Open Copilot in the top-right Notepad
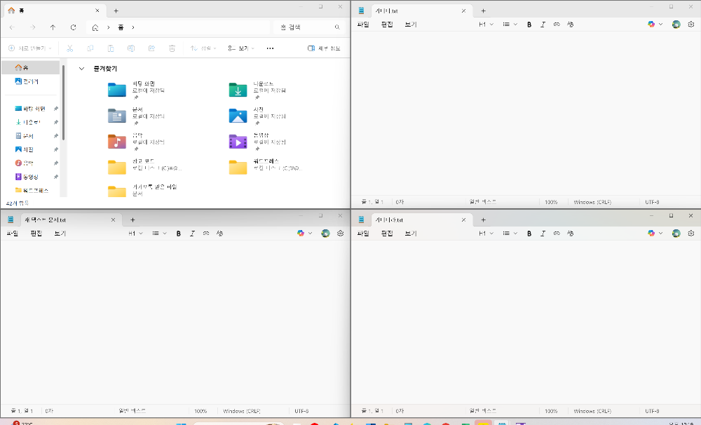The image size is (701, 425). (x=651, y=24)
